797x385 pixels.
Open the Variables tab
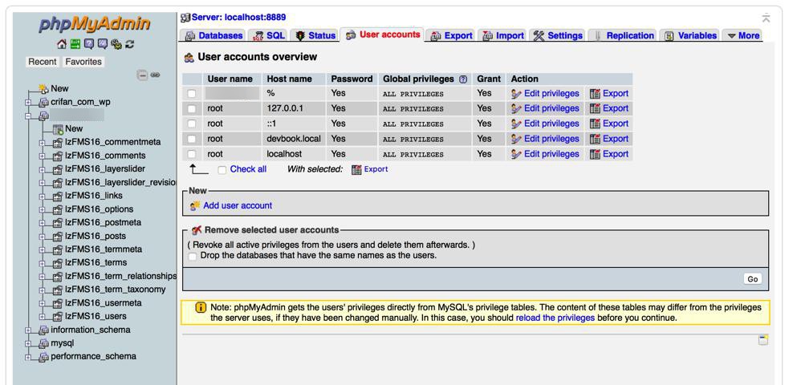pyautogui.click(x=690, y=35)
